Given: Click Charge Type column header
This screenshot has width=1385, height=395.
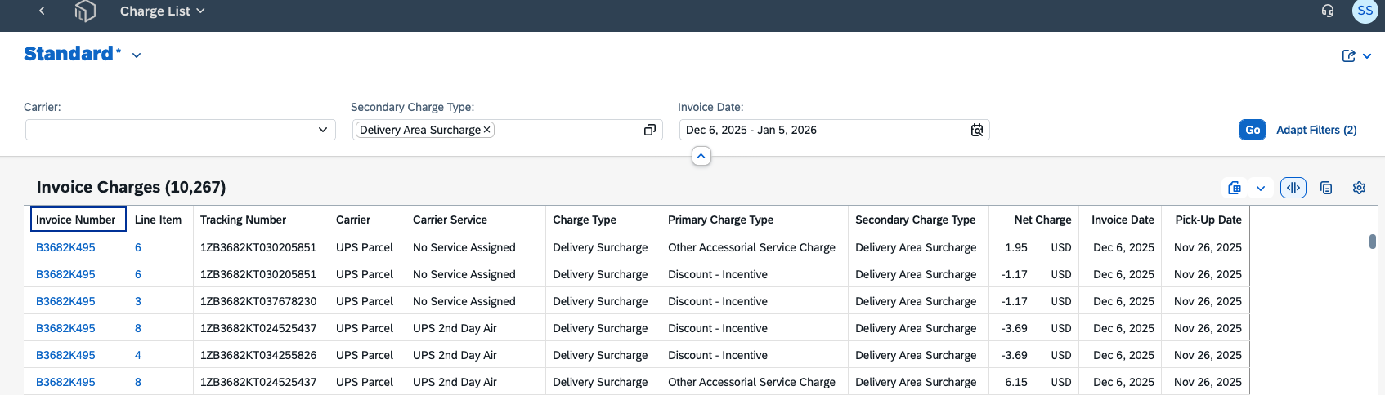Looking at the screenshot, I should pos(603,220).
